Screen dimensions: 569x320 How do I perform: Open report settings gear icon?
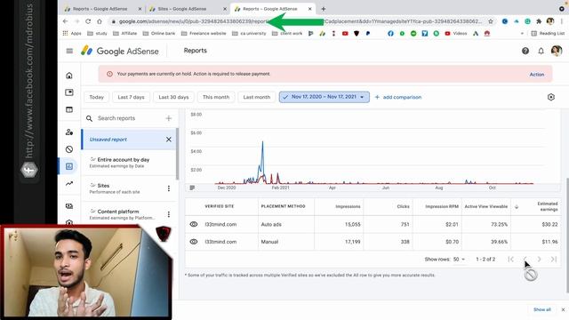click(x=551, y=97)
